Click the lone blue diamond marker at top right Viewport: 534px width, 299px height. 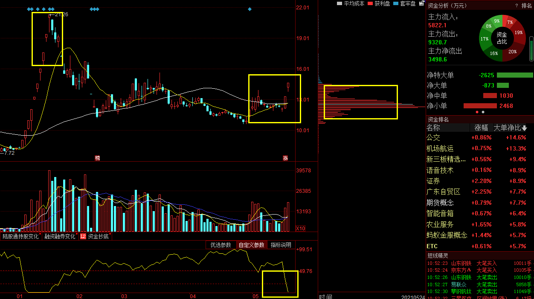tap(250, 9)
